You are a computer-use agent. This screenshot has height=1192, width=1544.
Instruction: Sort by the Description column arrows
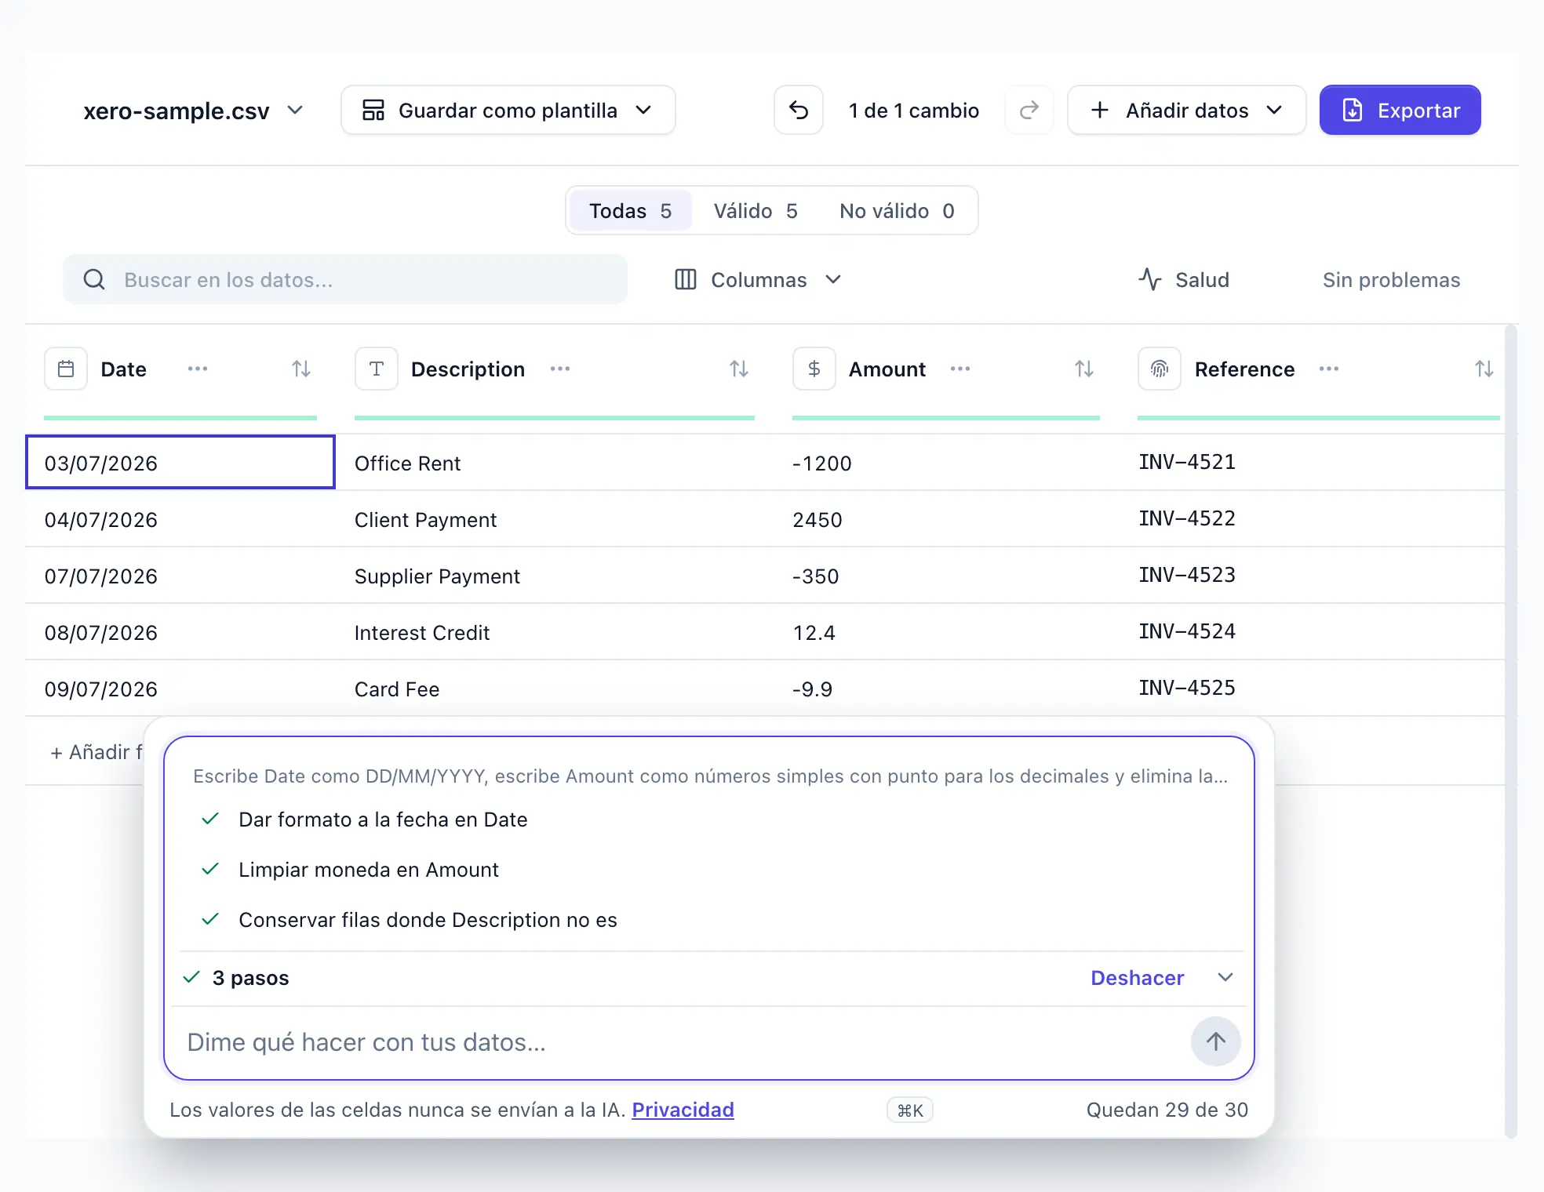(x=739, y=369)
